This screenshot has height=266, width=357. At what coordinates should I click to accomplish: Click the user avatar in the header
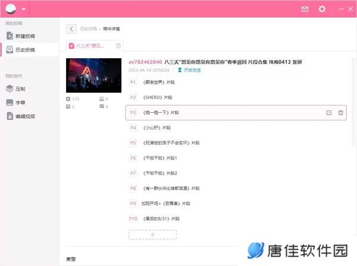tap(11, 9)
